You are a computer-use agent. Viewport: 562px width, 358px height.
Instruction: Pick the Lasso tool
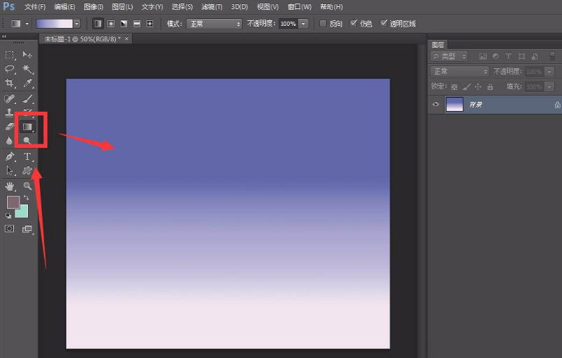click(10, 69)
